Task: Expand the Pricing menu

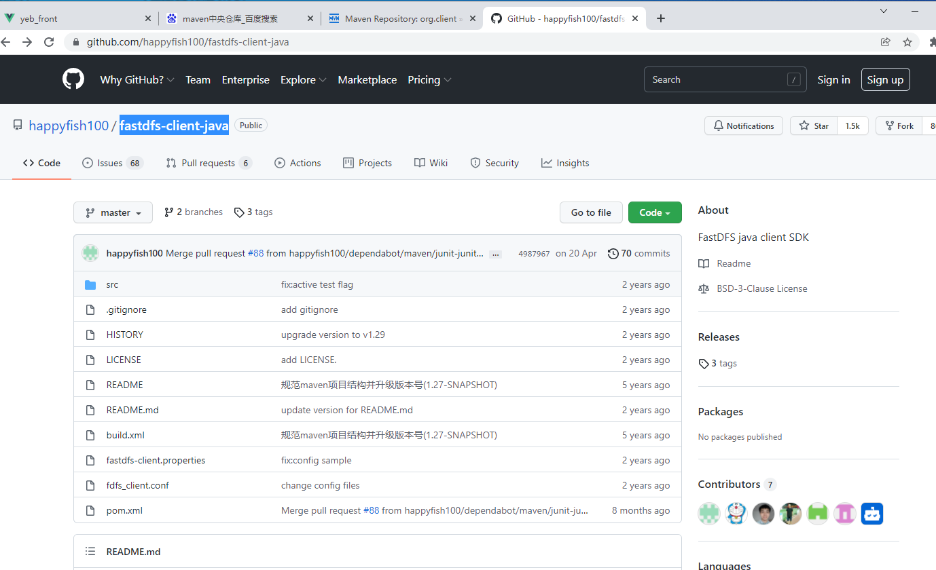Action: 430,80
